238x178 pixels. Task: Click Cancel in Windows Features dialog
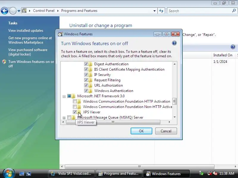tap(166, 131)
